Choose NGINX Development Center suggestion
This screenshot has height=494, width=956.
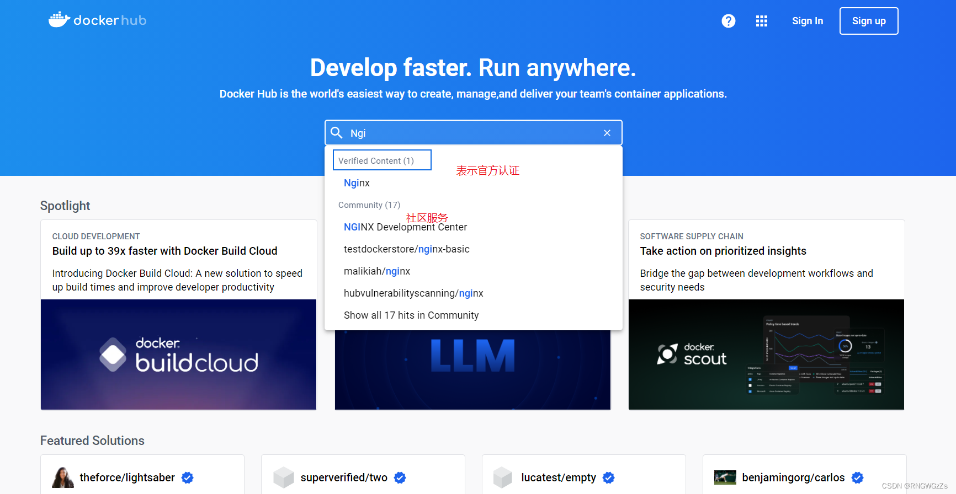click(x=405, y=227)
